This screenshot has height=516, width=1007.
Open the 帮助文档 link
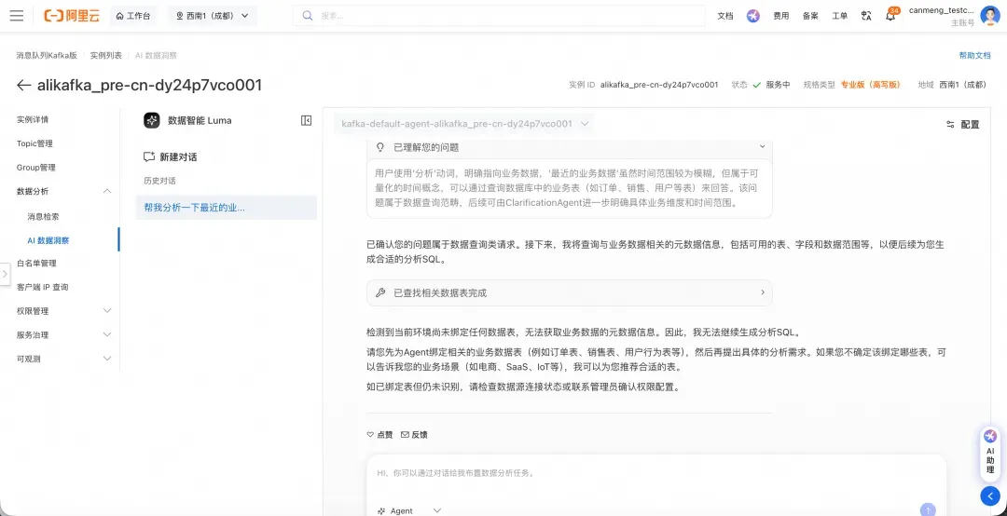click(975, 55)
